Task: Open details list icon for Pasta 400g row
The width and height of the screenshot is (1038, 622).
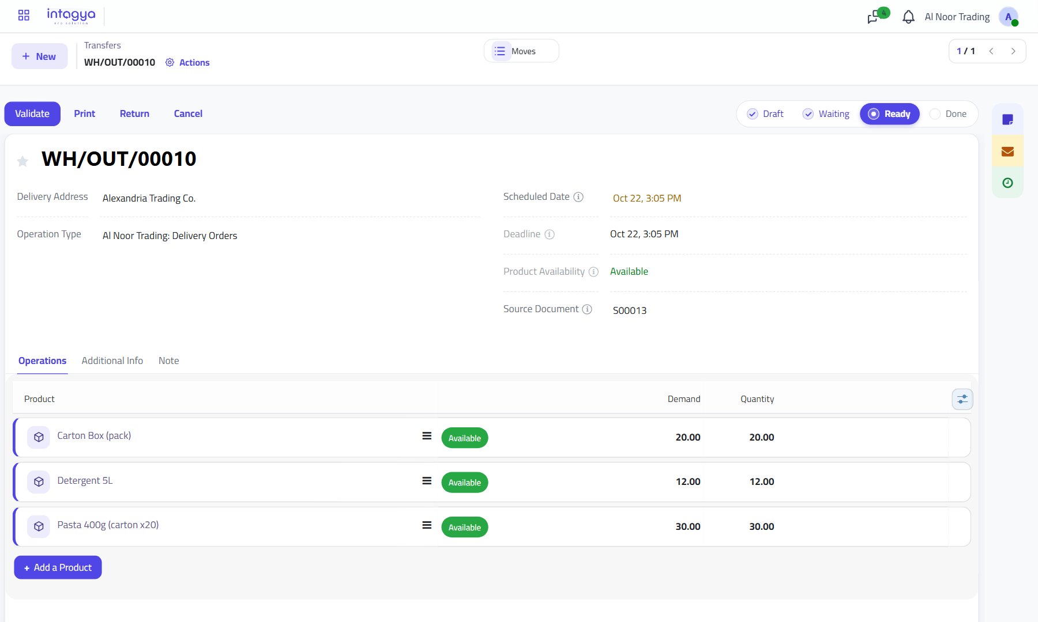Action: 427,525
